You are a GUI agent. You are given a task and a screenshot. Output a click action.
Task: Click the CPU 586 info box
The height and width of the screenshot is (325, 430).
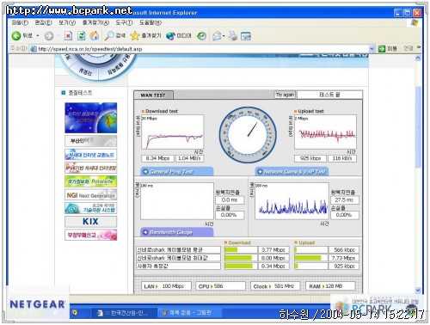coord(220,286)
